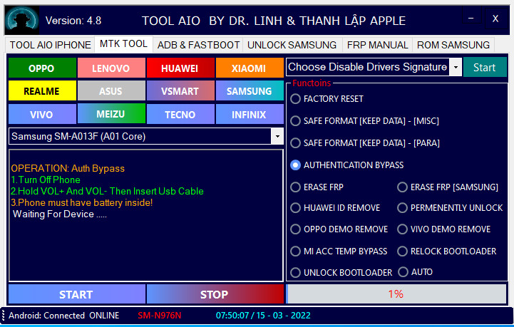Choose MI ACC TEMP BYPASS option
Screen dimensions: 514x327
[x=339, y=251]
